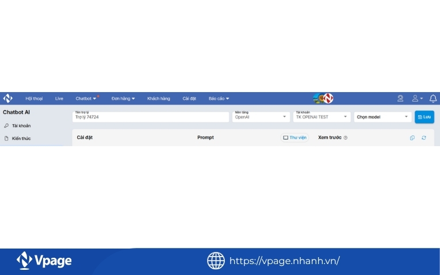Open the support agent headset icon
Screen dimensions: 440x275
400,98
